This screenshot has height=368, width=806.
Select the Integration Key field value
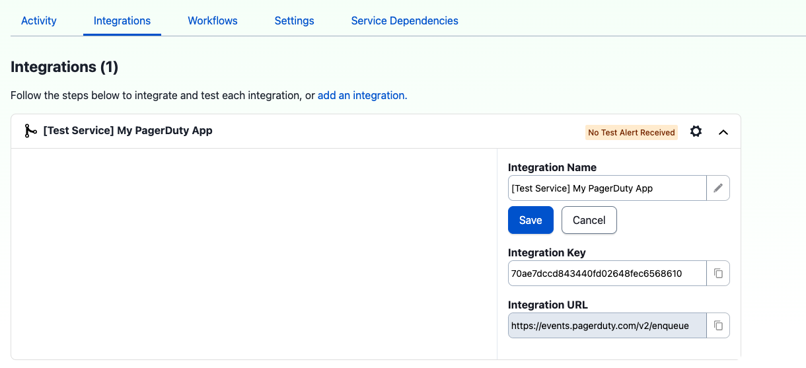(x=607, y=273)
